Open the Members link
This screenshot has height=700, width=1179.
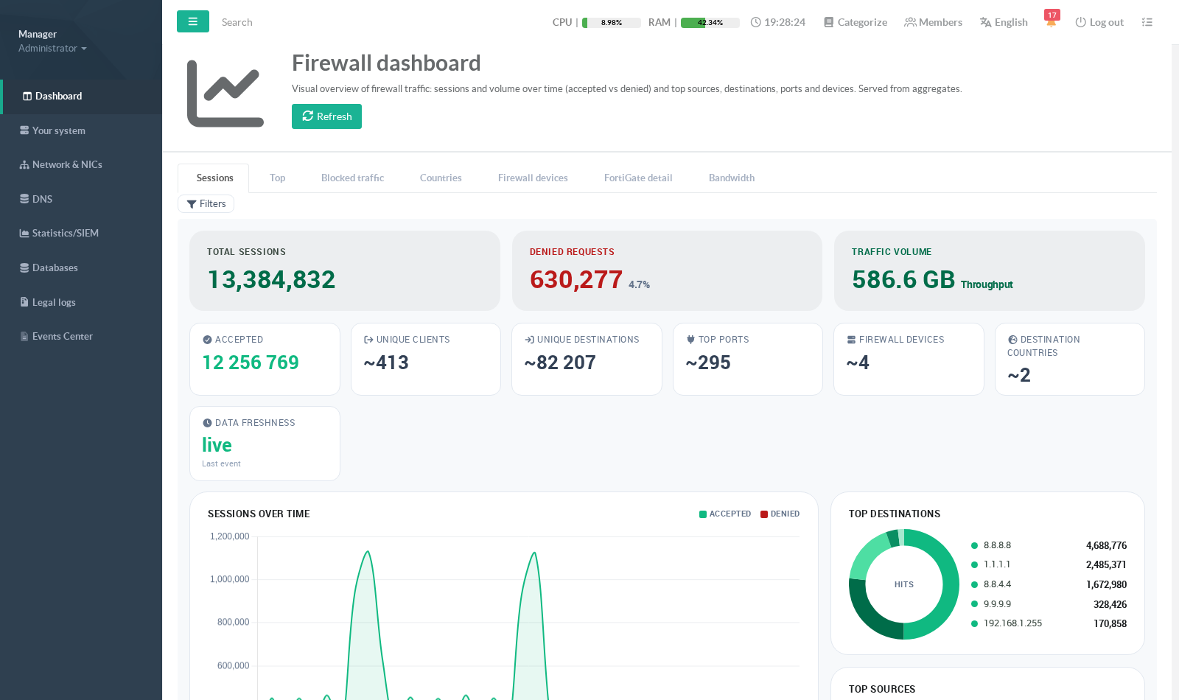tap(933, 22)
